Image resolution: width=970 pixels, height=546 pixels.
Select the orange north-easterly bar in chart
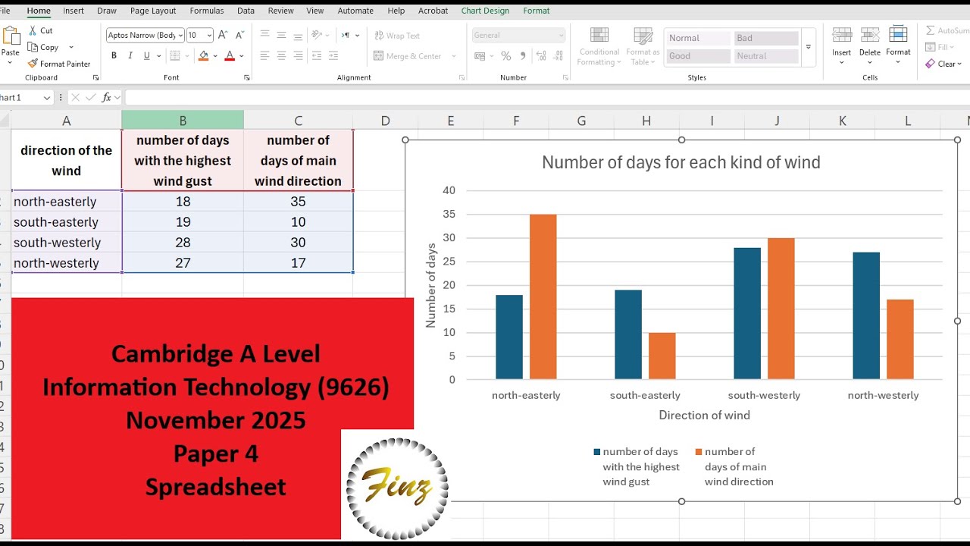pos(543,297)
